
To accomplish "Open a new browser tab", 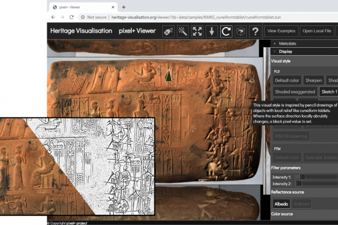I will tap(123, 7).
